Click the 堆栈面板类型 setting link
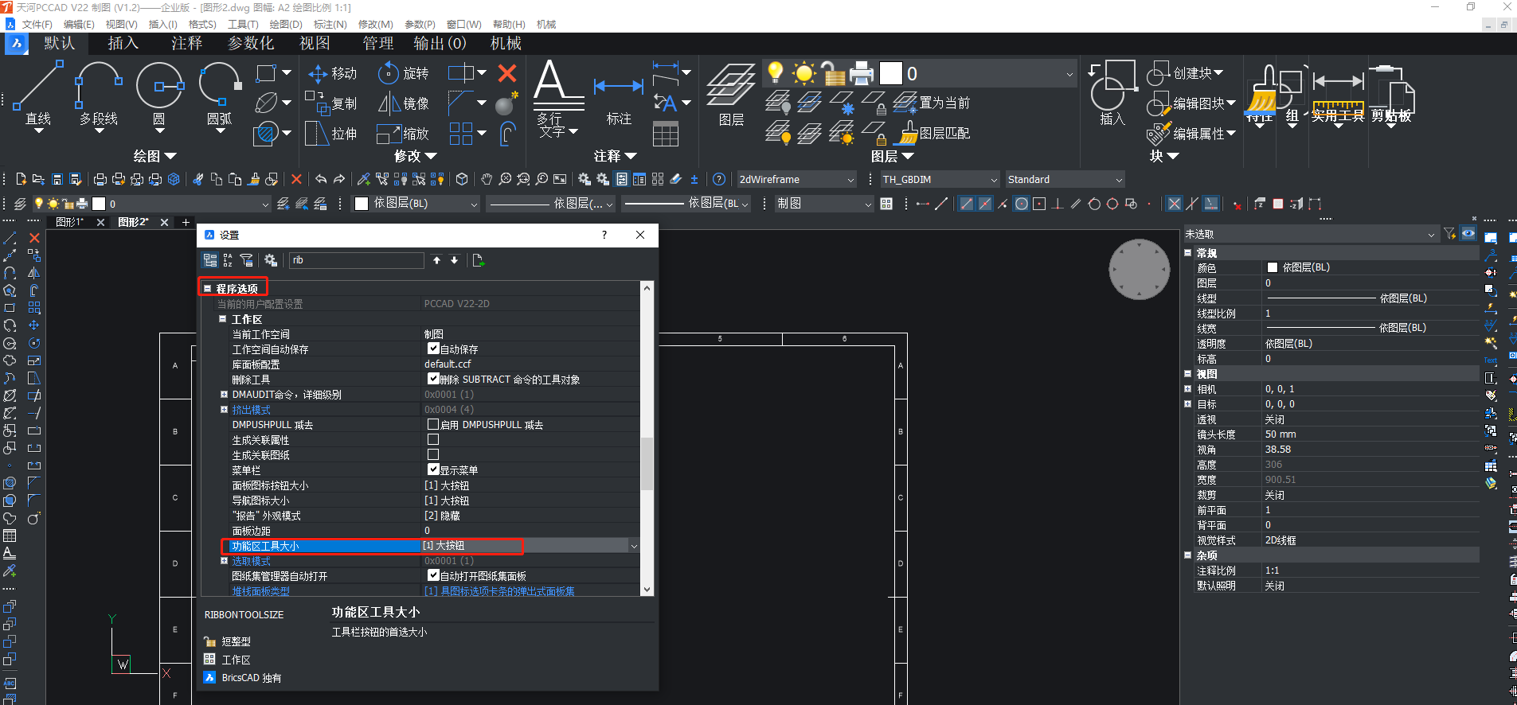 click(x=260, y=591)
